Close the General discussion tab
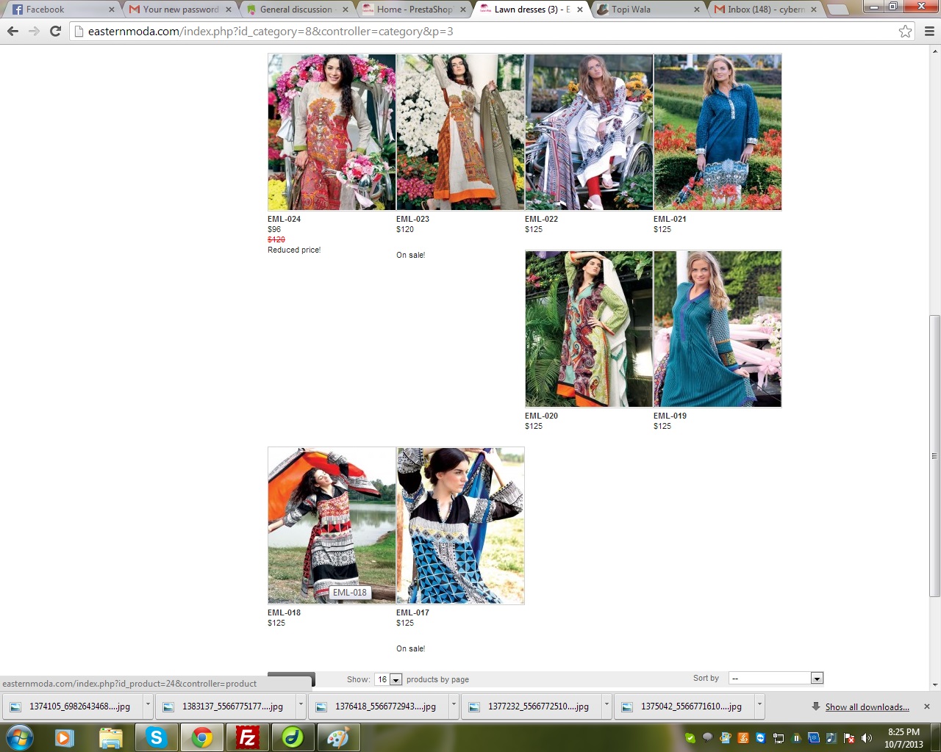 pyautogui.click(x=346, y=10)
